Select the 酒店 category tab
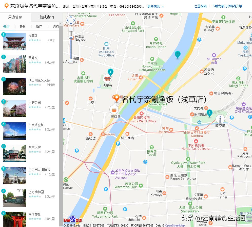 click(39, 26)
